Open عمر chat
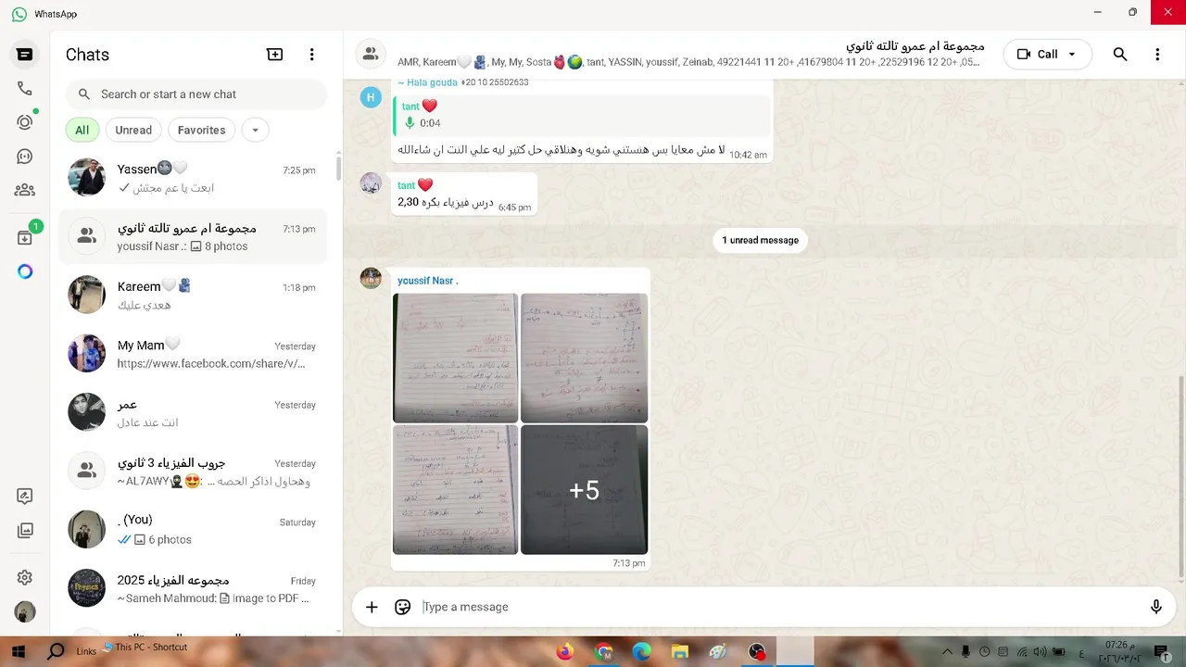This screenshot has height=667, width=1186. pyautogui.click(x=193, y=412)
